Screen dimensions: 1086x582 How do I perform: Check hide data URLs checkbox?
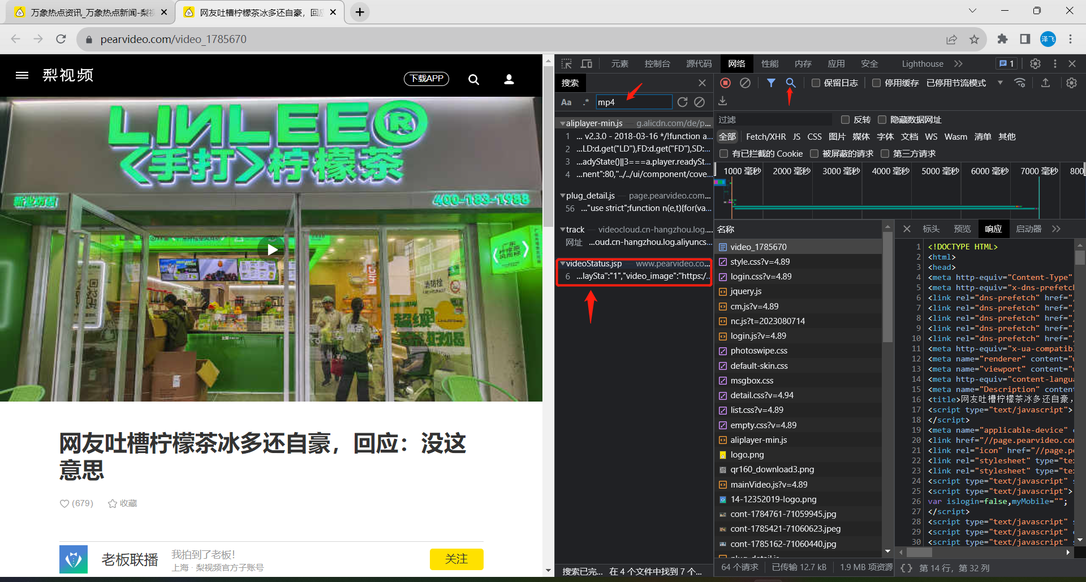click(882, 120)
